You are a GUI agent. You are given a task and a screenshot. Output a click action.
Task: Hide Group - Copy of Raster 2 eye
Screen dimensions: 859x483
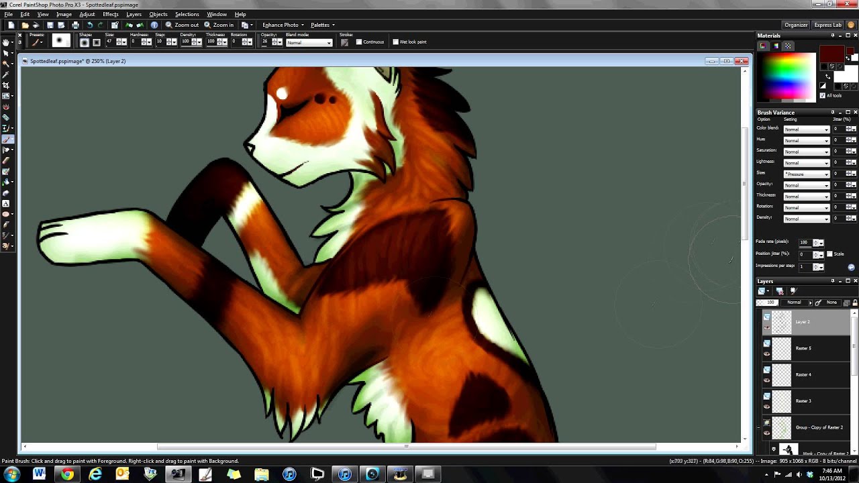[x=766, y=433]
